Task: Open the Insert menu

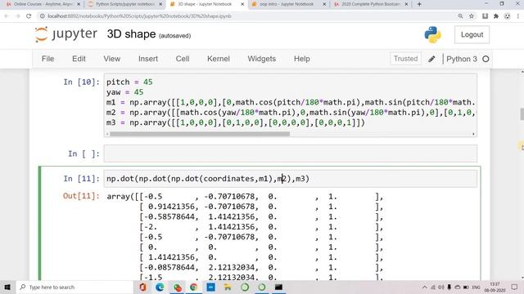Action: [x=148, y=59]
